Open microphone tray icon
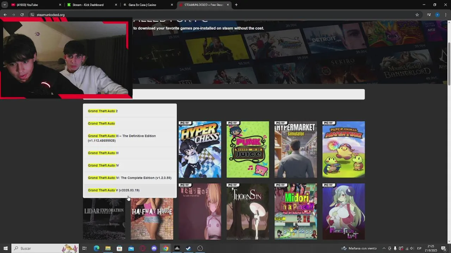Viewport: 451px width, 253px height. (395, 248)
